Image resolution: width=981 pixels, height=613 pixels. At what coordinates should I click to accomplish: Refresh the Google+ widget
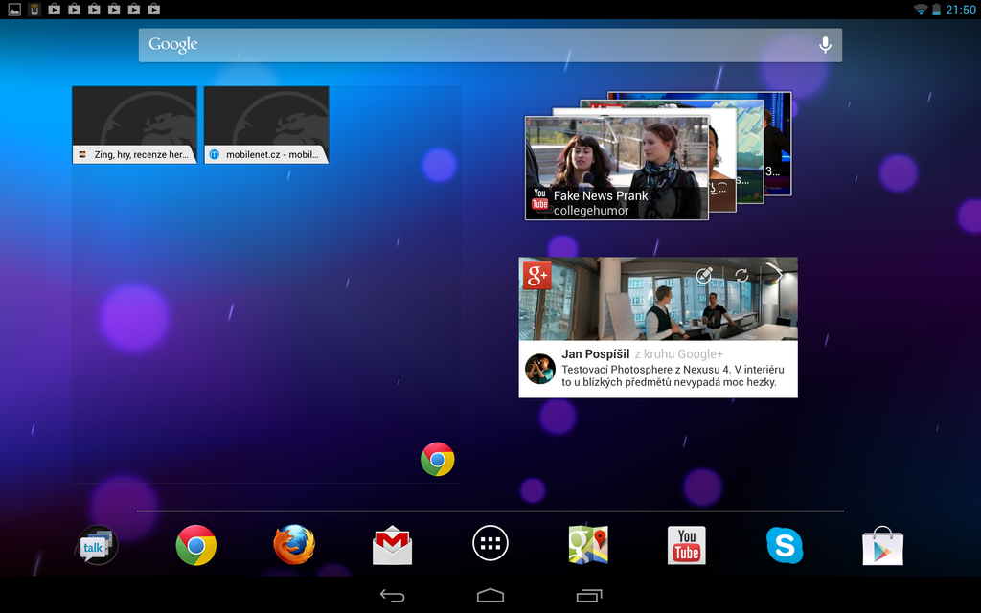click(740, 275)
